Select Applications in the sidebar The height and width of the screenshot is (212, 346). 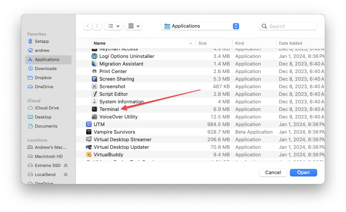coord(48,60)
